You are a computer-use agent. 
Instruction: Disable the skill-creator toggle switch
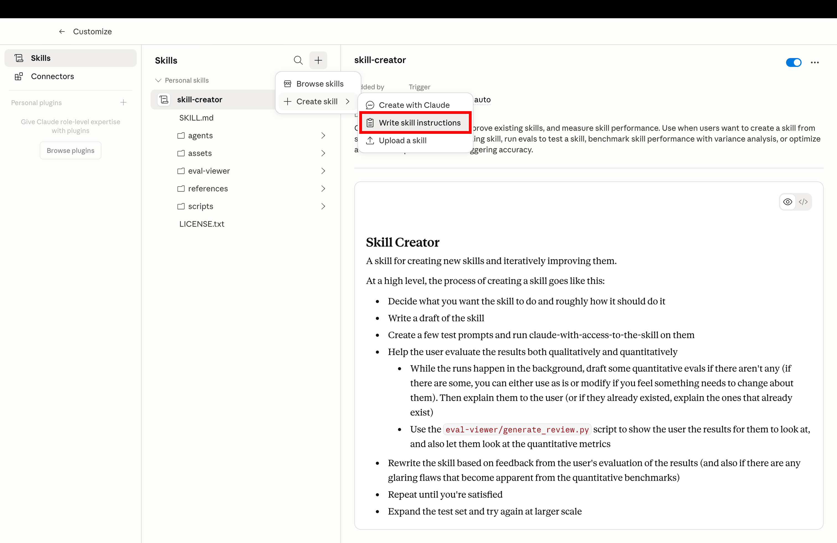click(793, 62)
